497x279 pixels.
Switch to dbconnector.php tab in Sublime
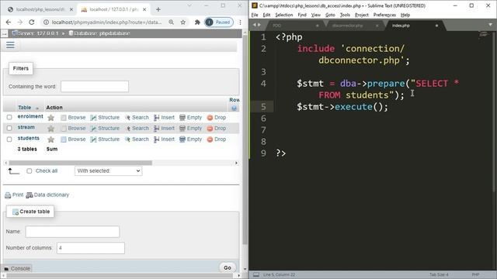(x=347, y=26)
